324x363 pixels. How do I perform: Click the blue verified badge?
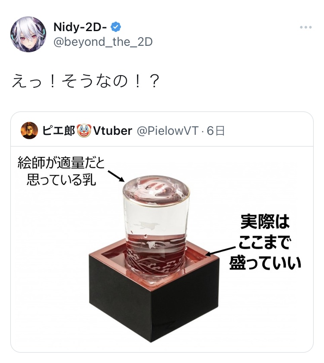tap(116, 27)
